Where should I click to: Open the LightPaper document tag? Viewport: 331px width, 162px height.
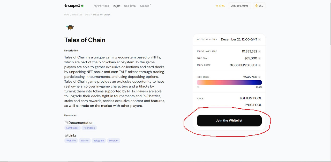point(72,128)
